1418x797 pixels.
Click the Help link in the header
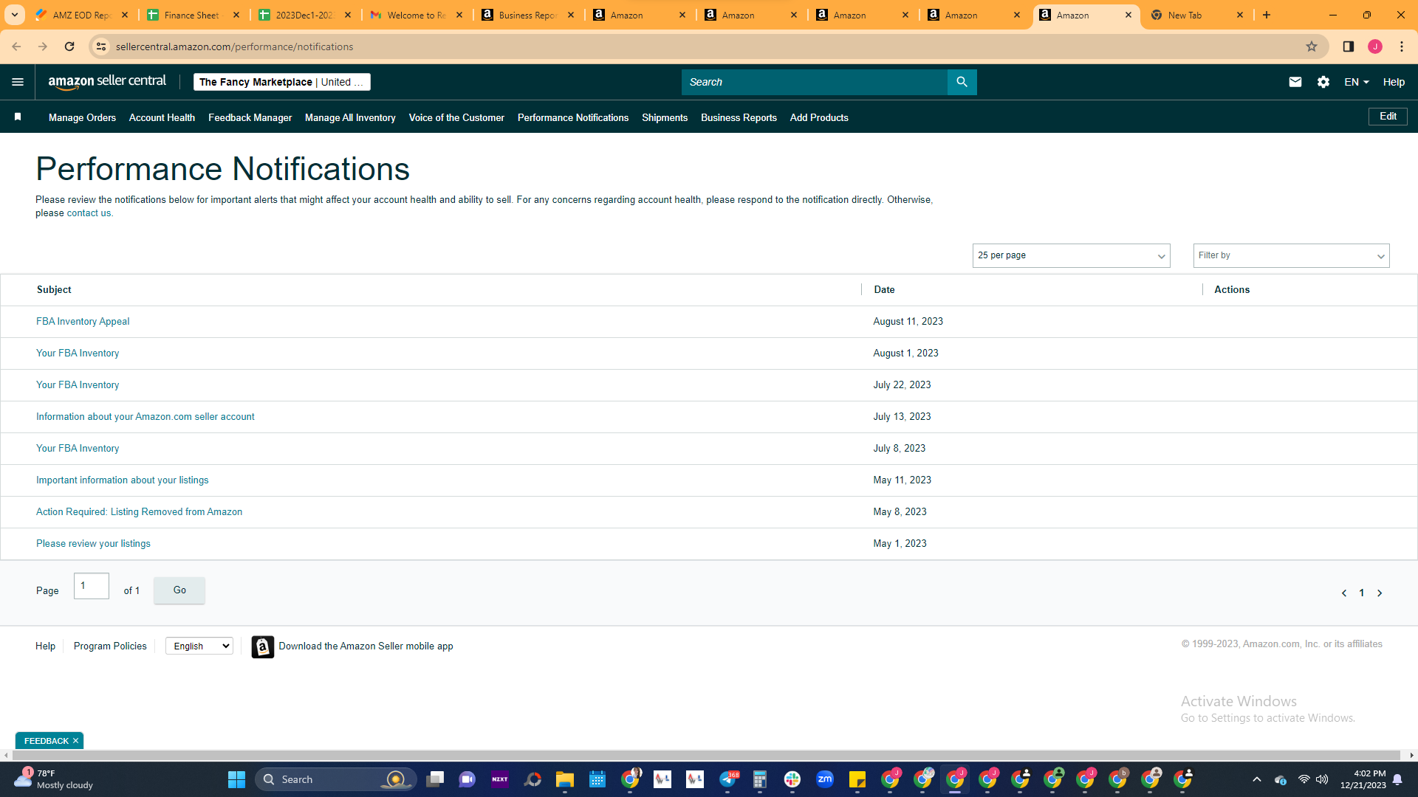pyautogui.click(x=1394, y=82)
